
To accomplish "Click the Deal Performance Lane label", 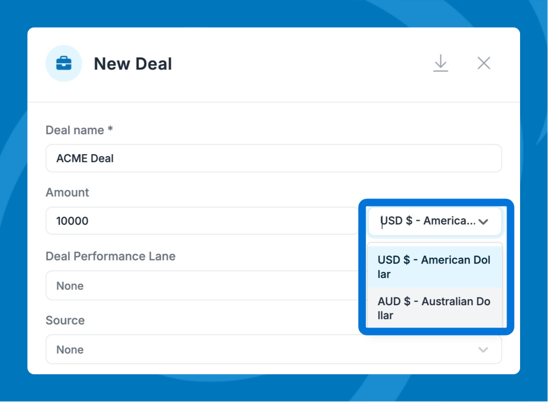I will click(111, 256).
